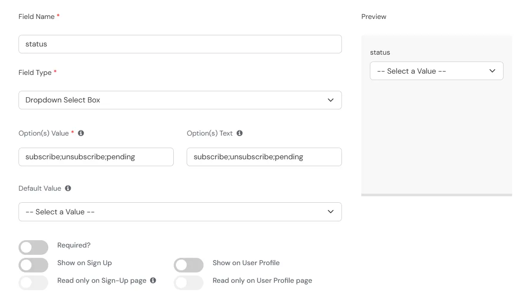Toggle the Required? switch
The image size is (529, 297).
click(34, 247)
